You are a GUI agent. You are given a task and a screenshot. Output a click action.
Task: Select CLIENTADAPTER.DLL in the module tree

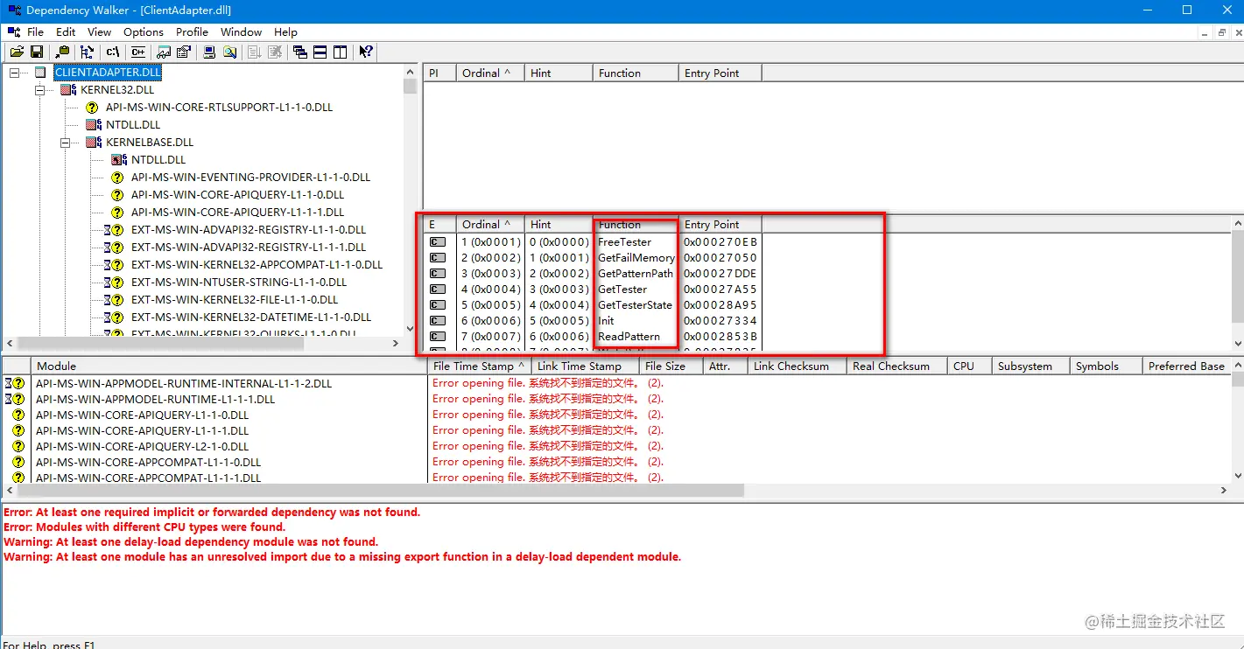[109, 73]
